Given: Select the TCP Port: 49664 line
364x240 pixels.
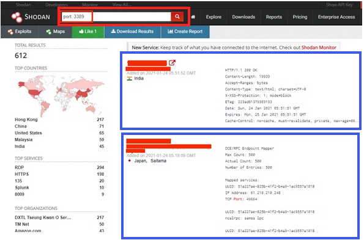Looking at the screenshot, I should pos(241,199).
